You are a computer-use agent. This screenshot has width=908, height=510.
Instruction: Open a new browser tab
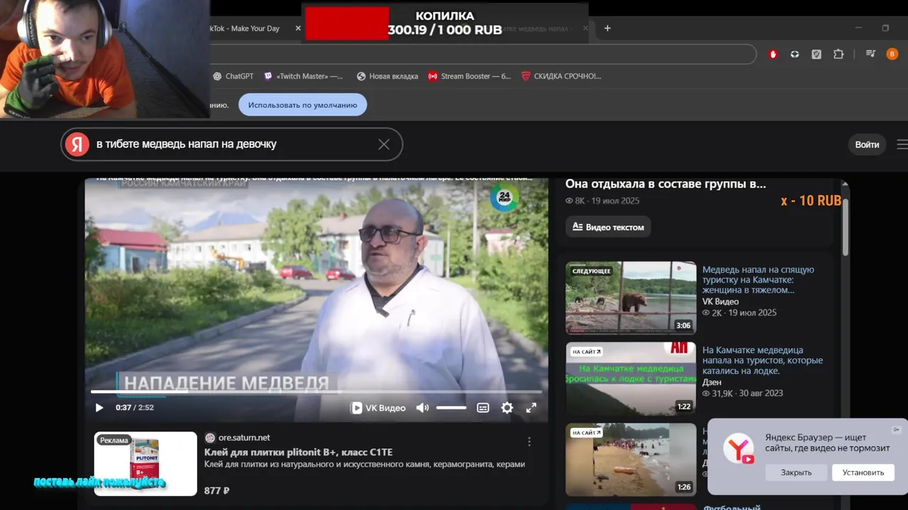point(607,28)
